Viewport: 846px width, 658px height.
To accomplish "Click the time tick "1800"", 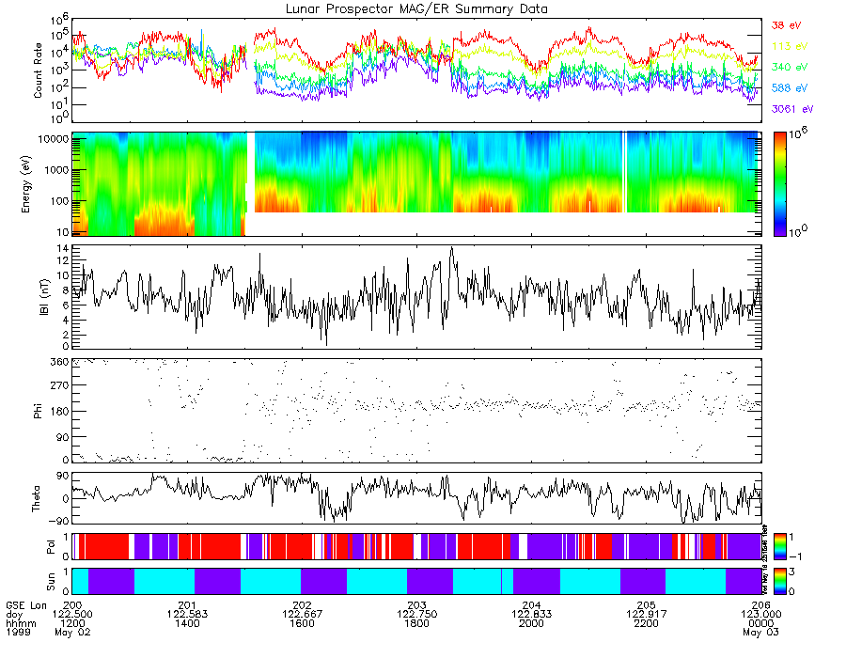I will click(x=417, y=623).
